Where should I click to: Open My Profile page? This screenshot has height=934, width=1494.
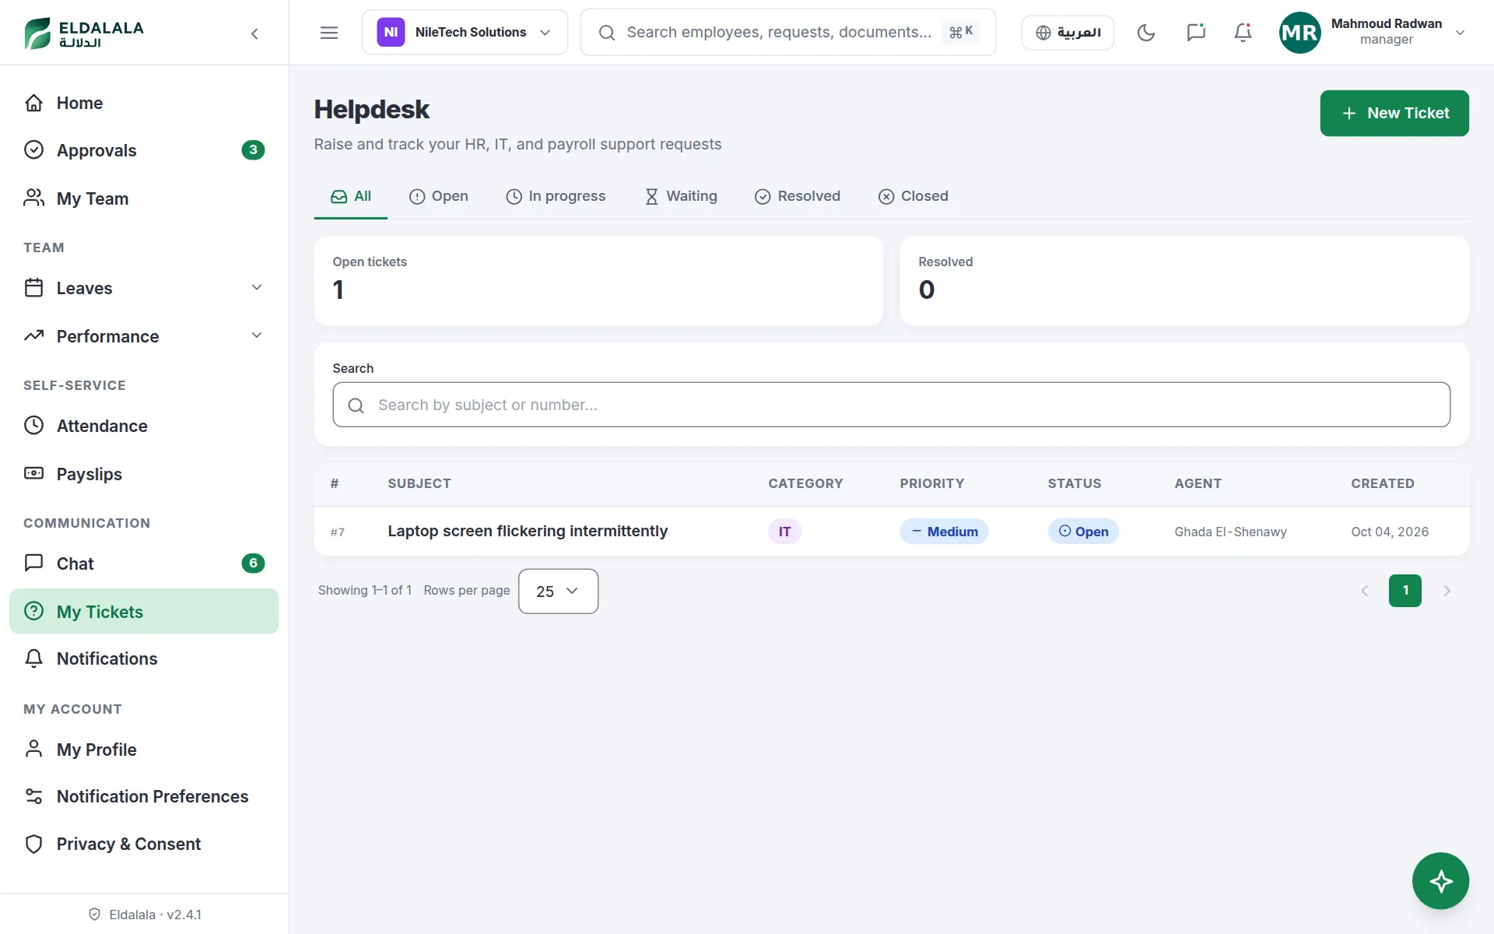click(144, 750)
